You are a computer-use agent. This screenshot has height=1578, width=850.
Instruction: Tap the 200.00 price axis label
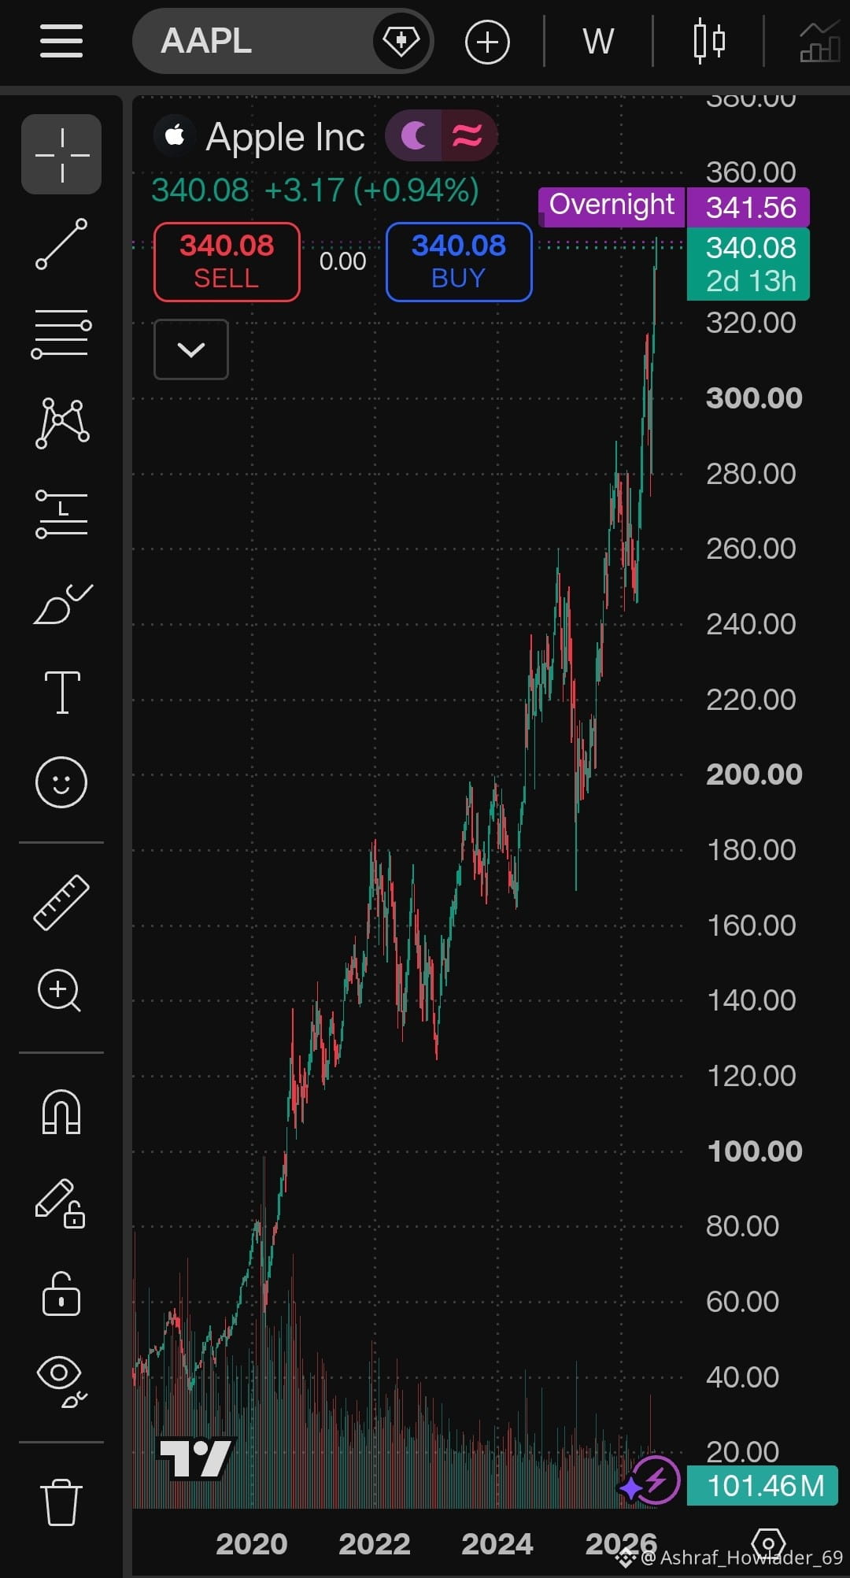(754, 774)
